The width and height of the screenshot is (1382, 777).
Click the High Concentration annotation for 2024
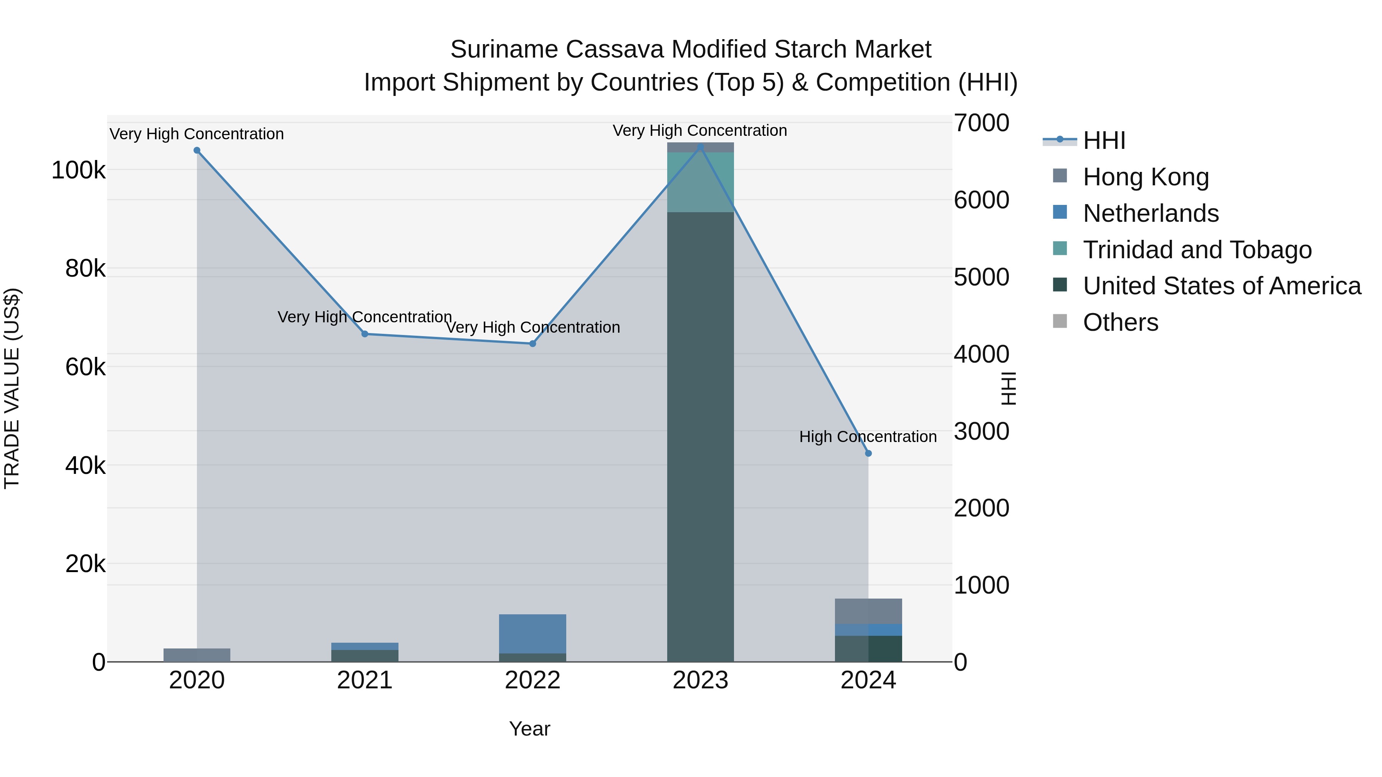[x=868, y=437]
